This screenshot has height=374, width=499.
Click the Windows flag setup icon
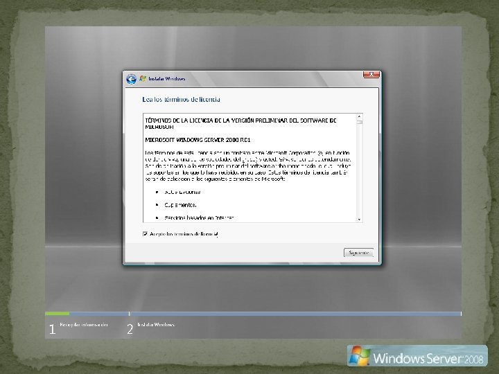pyautogui.click(x=143, y=78)
